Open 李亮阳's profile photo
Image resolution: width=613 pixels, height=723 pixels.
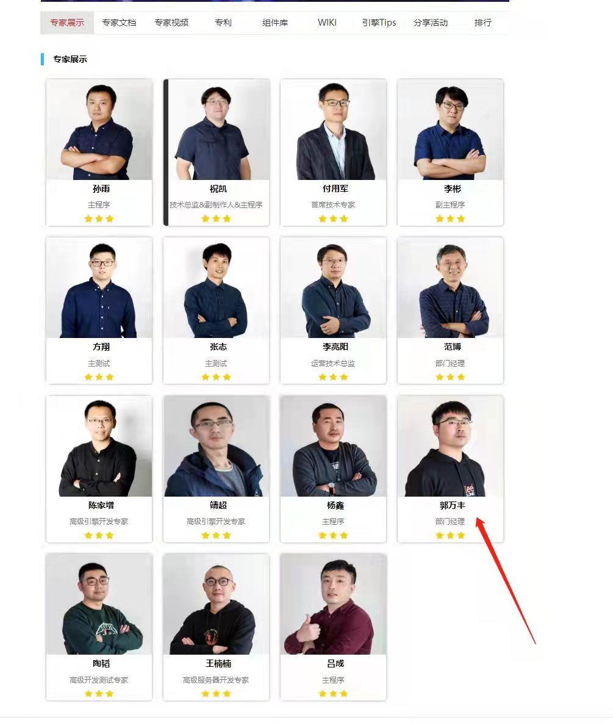[x=333, y=288]
